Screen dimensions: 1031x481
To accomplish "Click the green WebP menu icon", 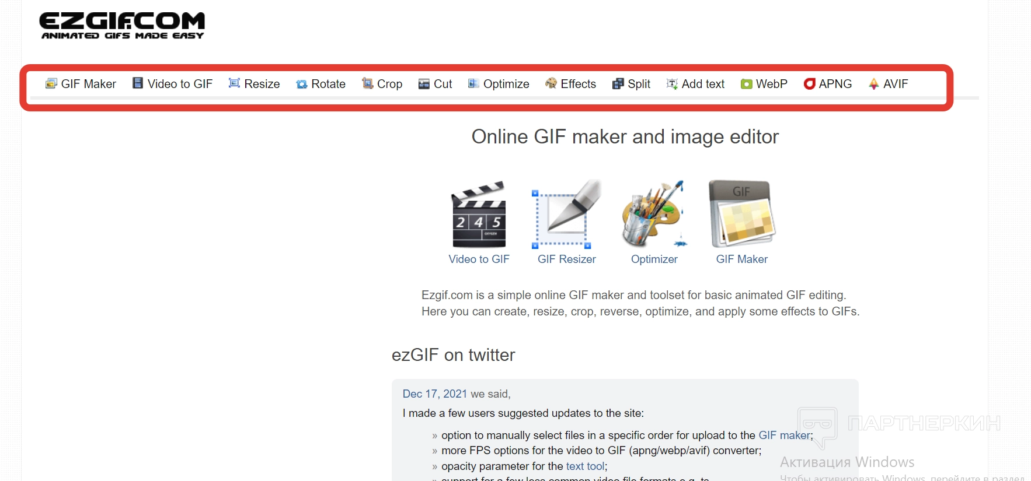I will pyautogui.click(x=747, y=84).
